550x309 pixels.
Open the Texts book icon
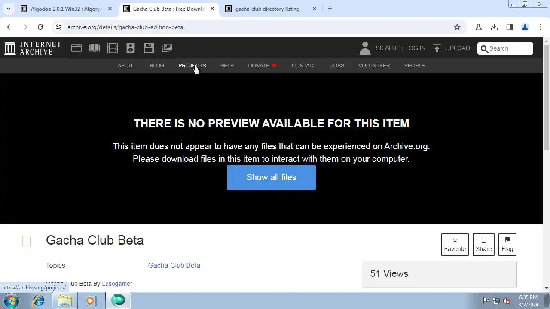tap(95, 48)
